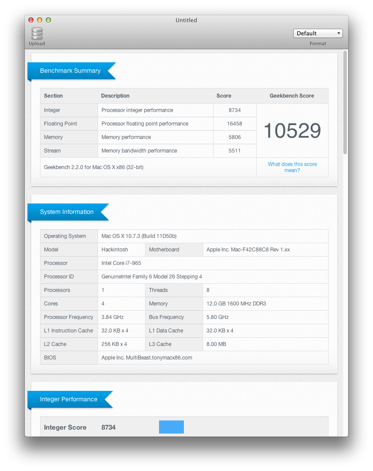This screenshot has width=373, height=471.
Task: Click '8.00 MB' L3 cache value
Action: [x=216, y=344]
